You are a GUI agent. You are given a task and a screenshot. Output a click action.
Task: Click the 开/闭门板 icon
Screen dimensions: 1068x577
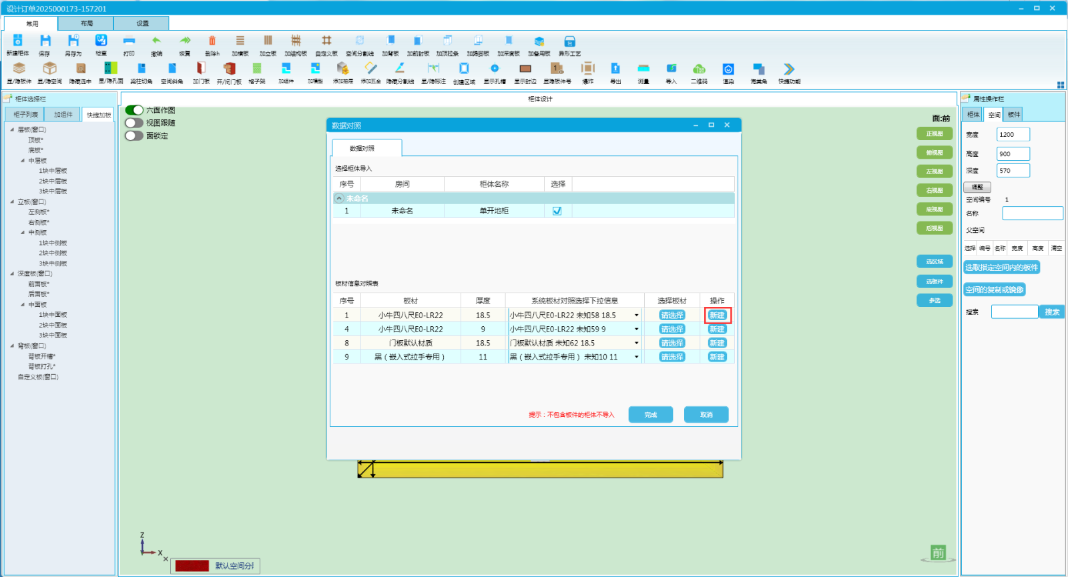(x=229, y=69)
